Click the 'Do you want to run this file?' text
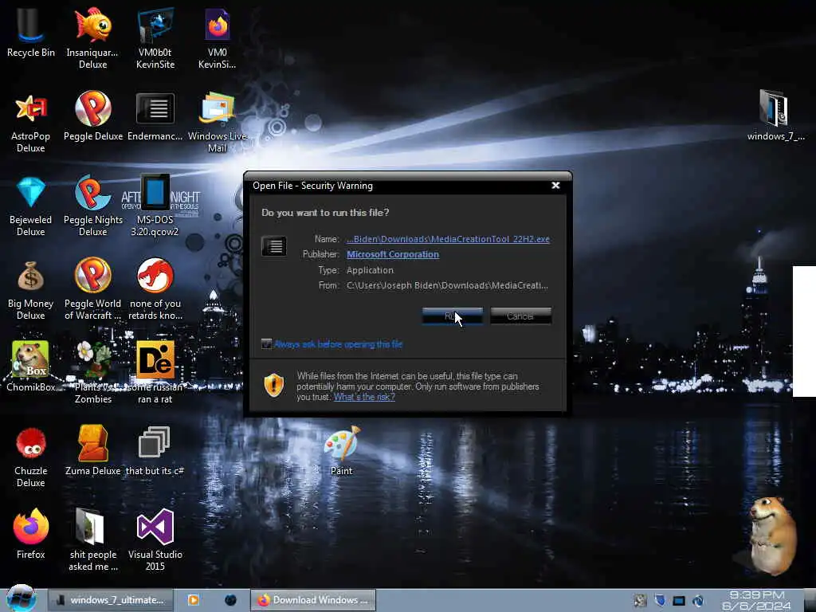This screenshot has height=612, width=816. point(325,212)
